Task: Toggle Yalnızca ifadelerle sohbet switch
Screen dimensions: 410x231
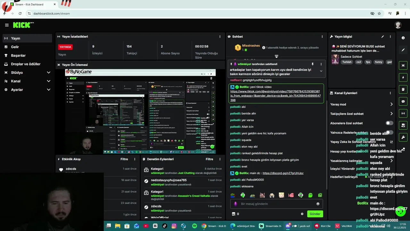Action: click(389, 133)
